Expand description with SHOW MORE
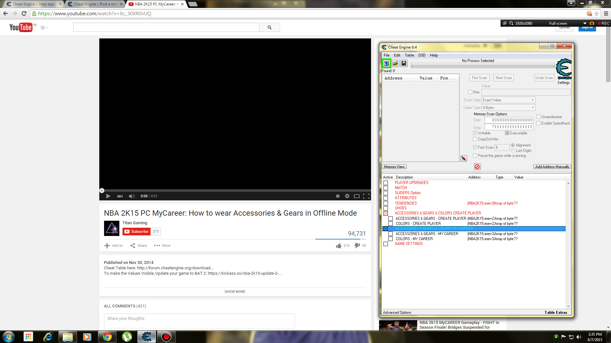 (235, 292)
